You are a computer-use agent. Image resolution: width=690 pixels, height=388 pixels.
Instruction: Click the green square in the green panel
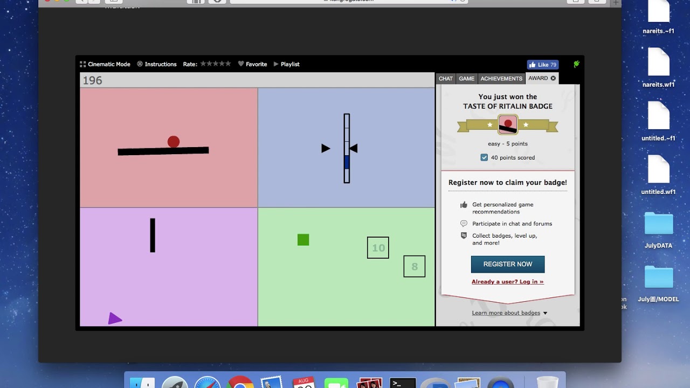click(303, 240)
